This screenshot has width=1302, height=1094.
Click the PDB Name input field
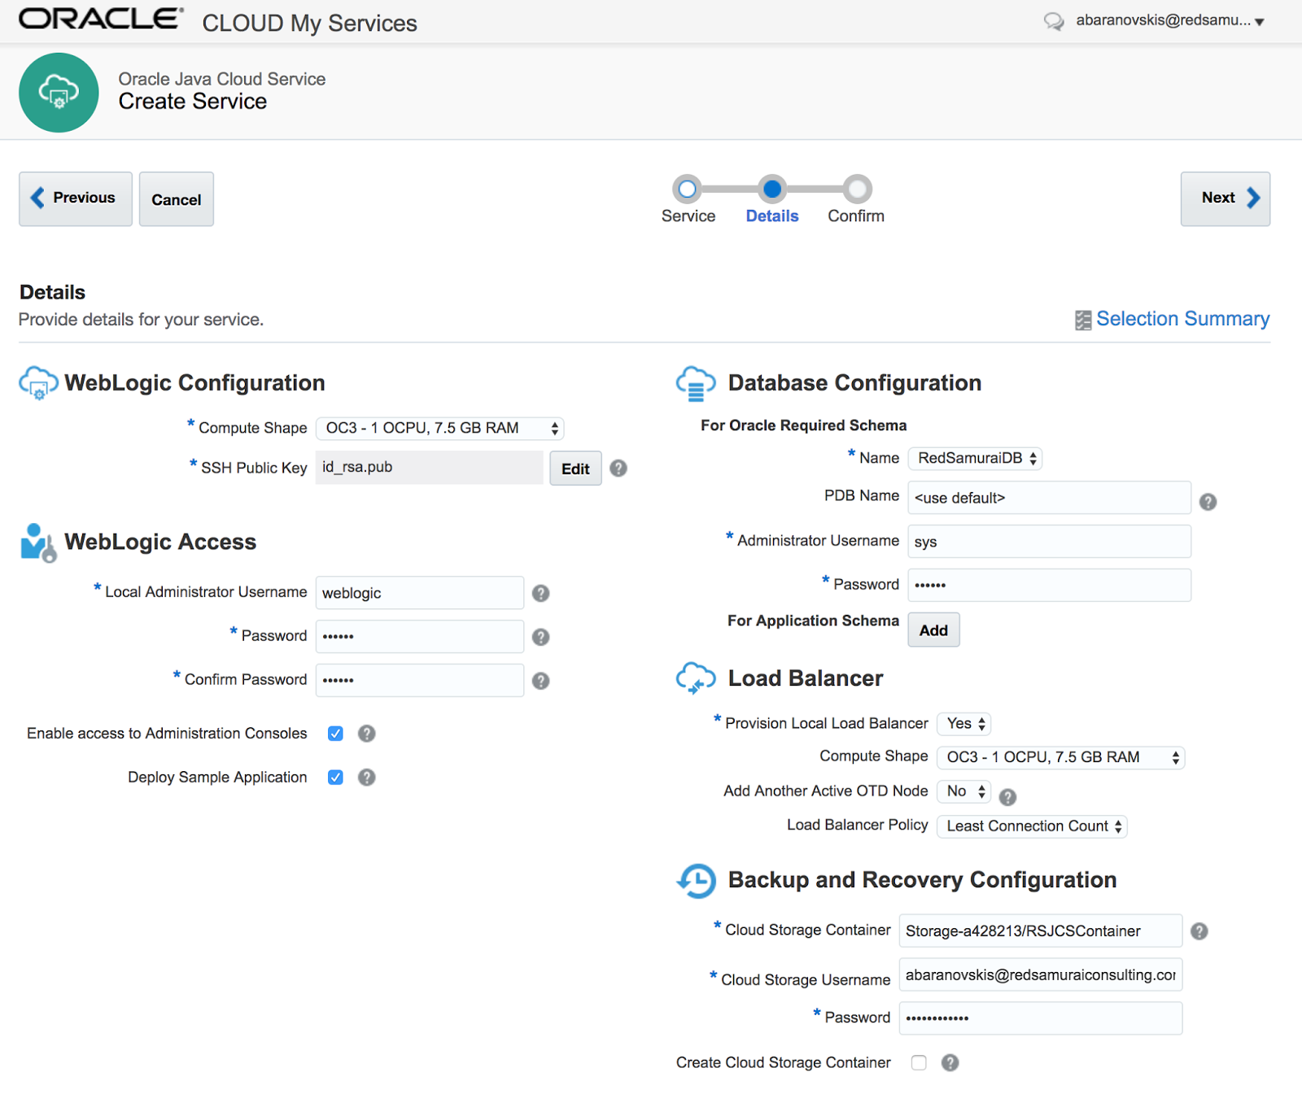(1048, 498)
